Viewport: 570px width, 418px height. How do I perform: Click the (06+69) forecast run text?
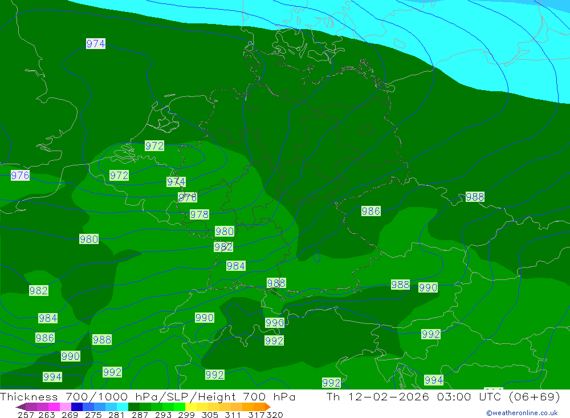tap(535, 396)
